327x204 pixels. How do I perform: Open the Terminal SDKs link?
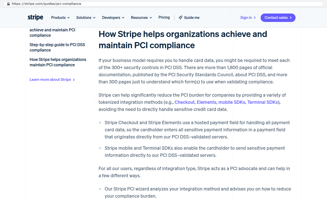[263, 102]
